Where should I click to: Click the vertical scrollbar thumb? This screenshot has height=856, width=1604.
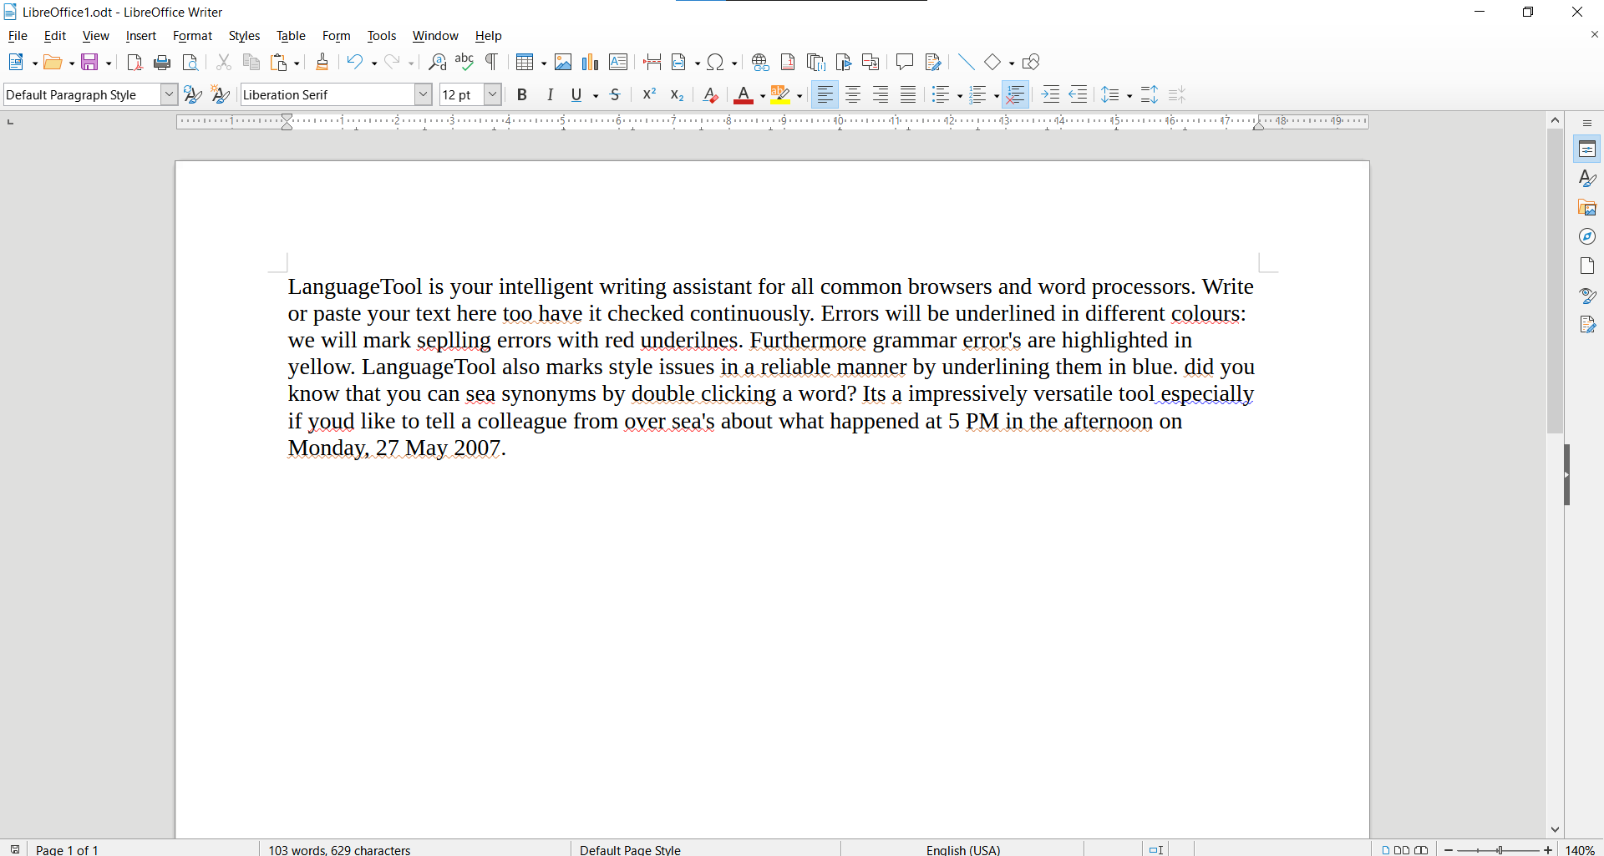tap(1555, 281)
